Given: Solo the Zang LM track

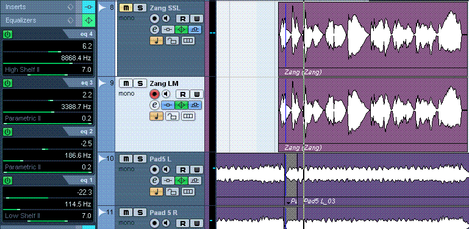Looking at the screenshot, I should point(140,83).
